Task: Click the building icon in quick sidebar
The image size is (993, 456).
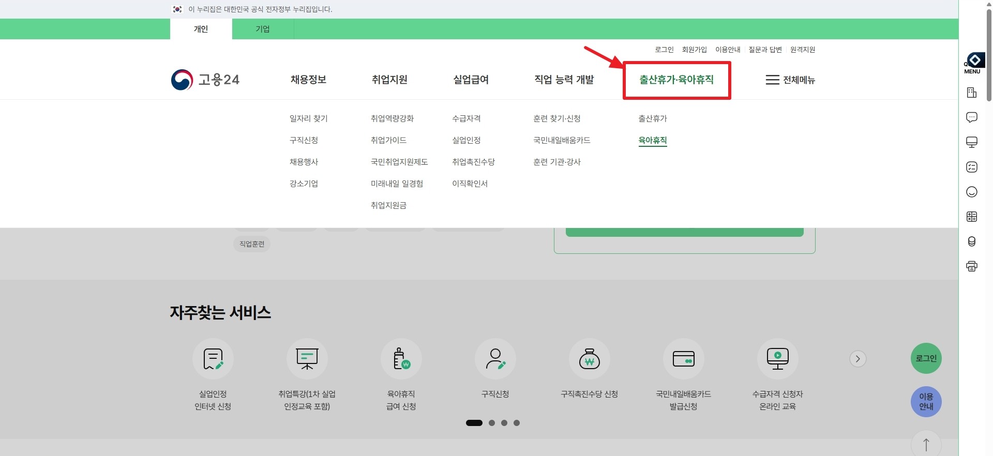Action: click(972, 93)
